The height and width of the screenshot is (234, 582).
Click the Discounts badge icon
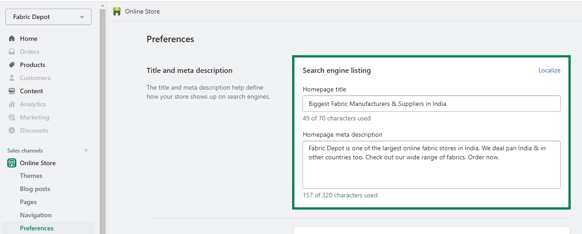(x=12, y=130)
